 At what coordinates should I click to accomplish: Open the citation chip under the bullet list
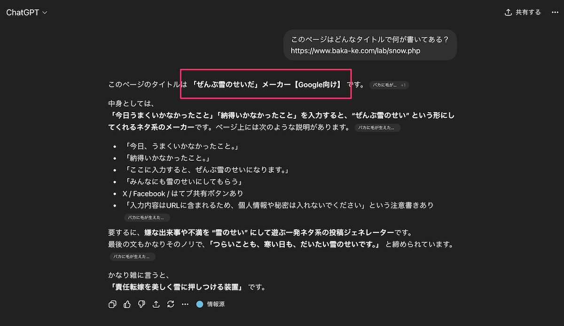click(x=147, y=217)
